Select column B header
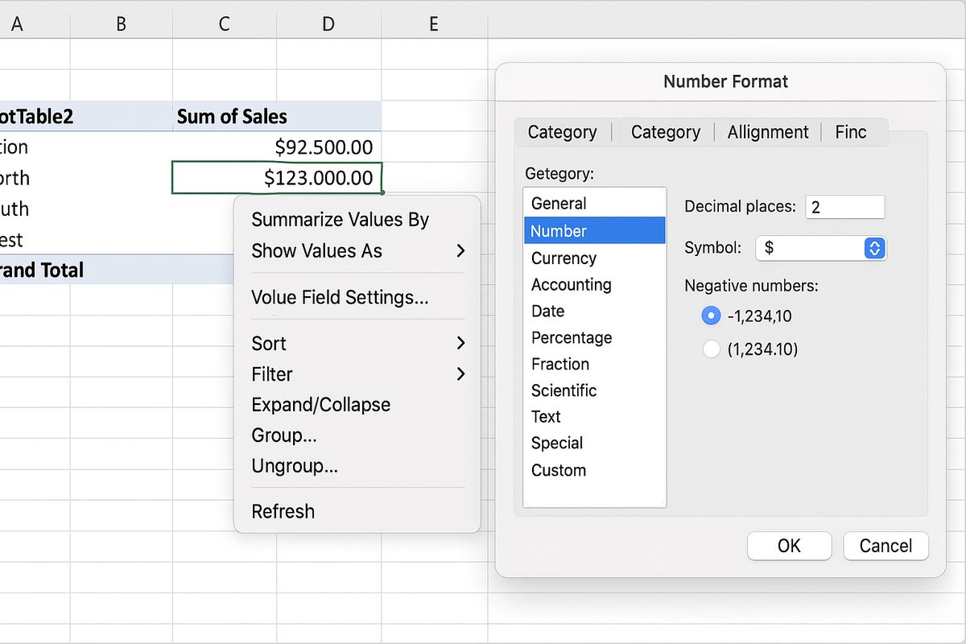Screen dimensions: 966x644 (121, 24)
